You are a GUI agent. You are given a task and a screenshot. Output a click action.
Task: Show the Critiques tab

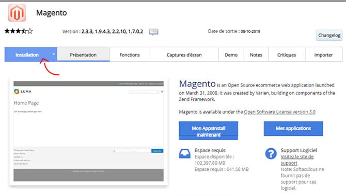[287, 55]
